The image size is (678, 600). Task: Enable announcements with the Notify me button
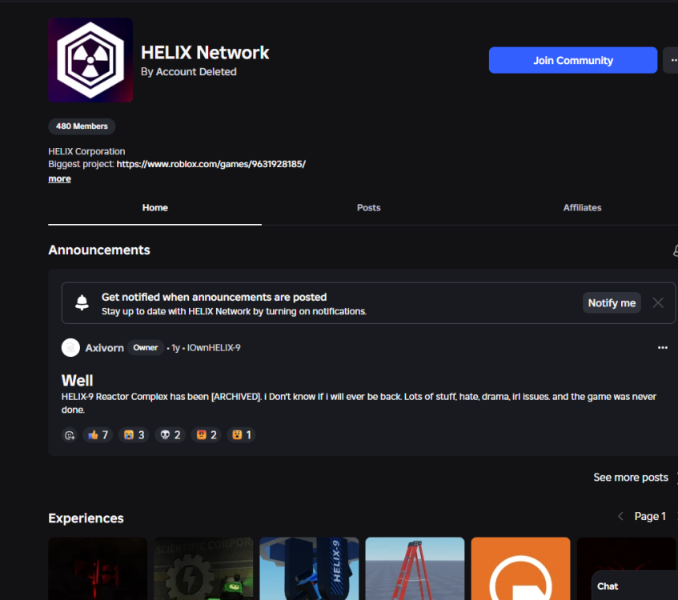click(x=612, y=303)
